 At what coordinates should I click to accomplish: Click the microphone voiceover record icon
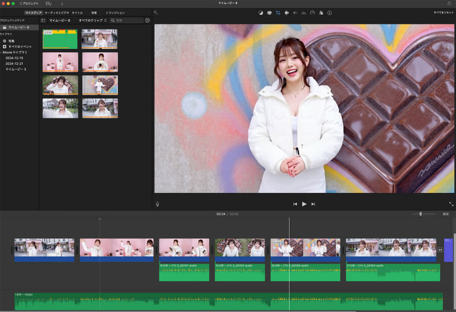tap(157, 204)
